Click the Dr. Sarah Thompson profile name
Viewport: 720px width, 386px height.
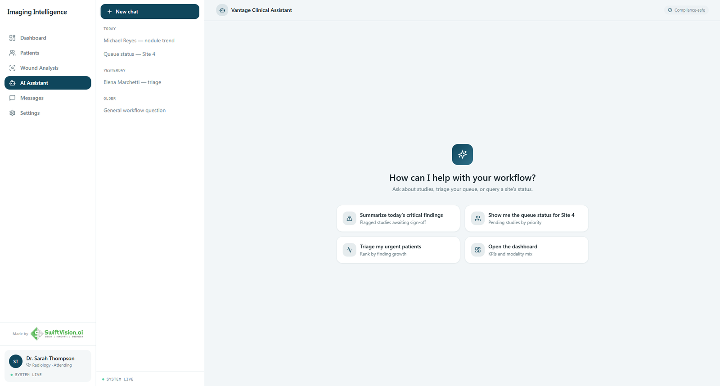(50, 359)
